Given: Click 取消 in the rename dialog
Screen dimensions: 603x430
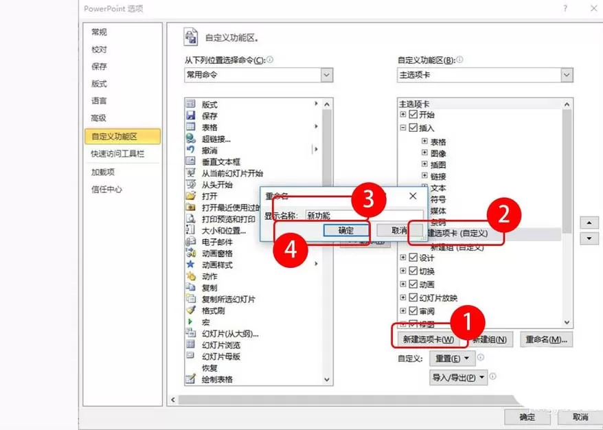Looking at the screenshot, I should tap(400, 230).
